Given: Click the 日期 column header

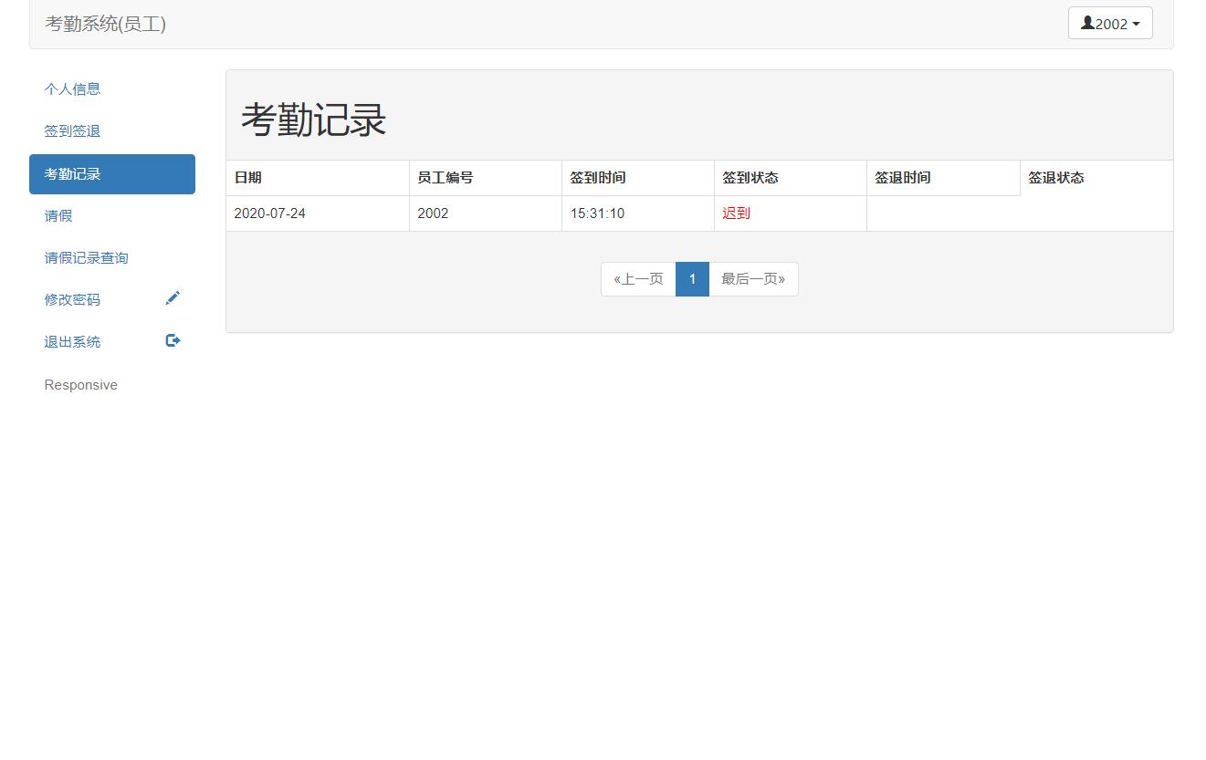Looking at the screenshot, I should tap(247, 177).
